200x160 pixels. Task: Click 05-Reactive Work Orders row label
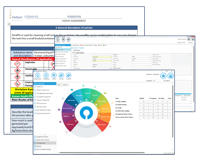coord(124,114)
